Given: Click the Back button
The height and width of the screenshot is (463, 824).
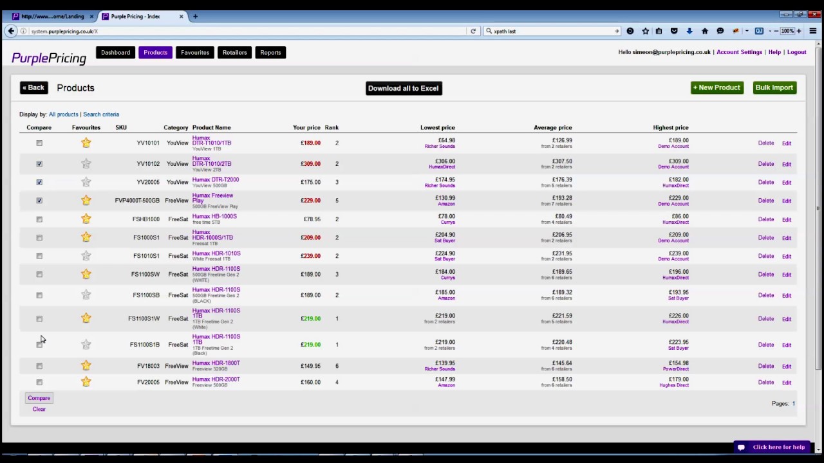Looking at the screenshot, I should tap(33, 87).
